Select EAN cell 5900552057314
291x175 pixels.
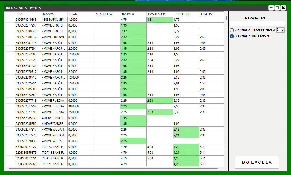[28, 43]
